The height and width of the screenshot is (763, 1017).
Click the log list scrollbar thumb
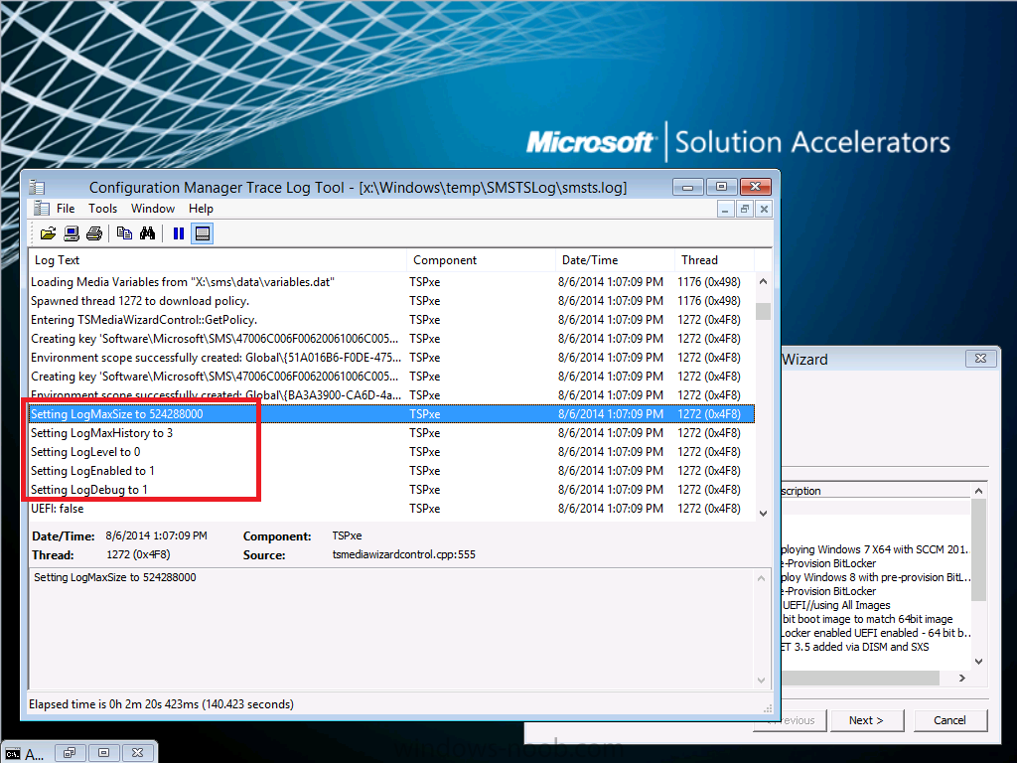tap(764, 311)
